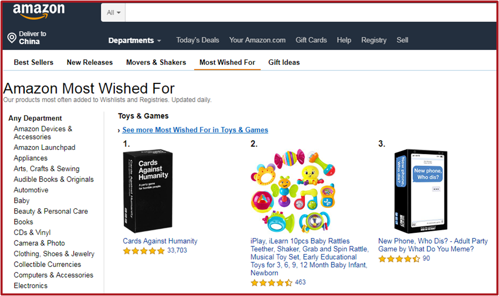Click the iPlay baby rattles star rating
Viewport: 499px width, 296px height.
271,283
